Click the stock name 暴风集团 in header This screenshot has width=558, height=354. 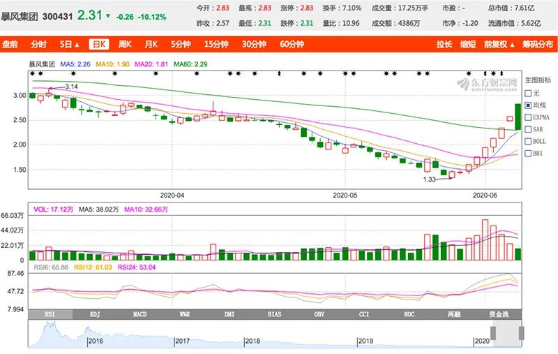pyautogui.click(x=20, y=16)
